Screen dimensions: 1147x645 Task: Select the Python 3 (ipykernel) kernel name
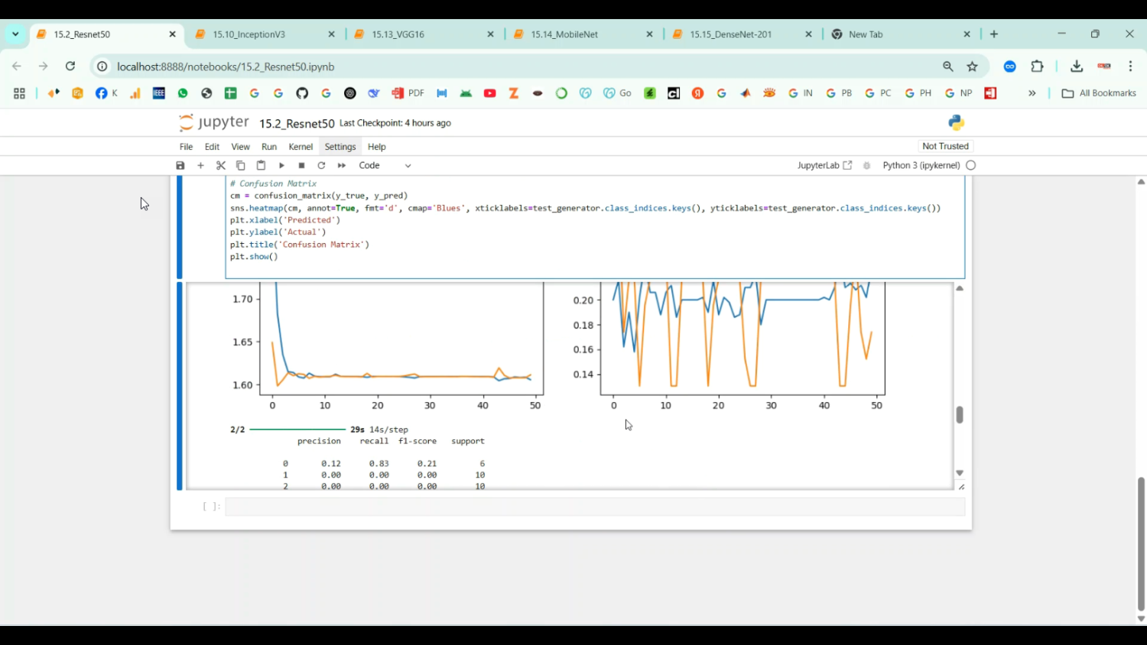click(921, 166)
